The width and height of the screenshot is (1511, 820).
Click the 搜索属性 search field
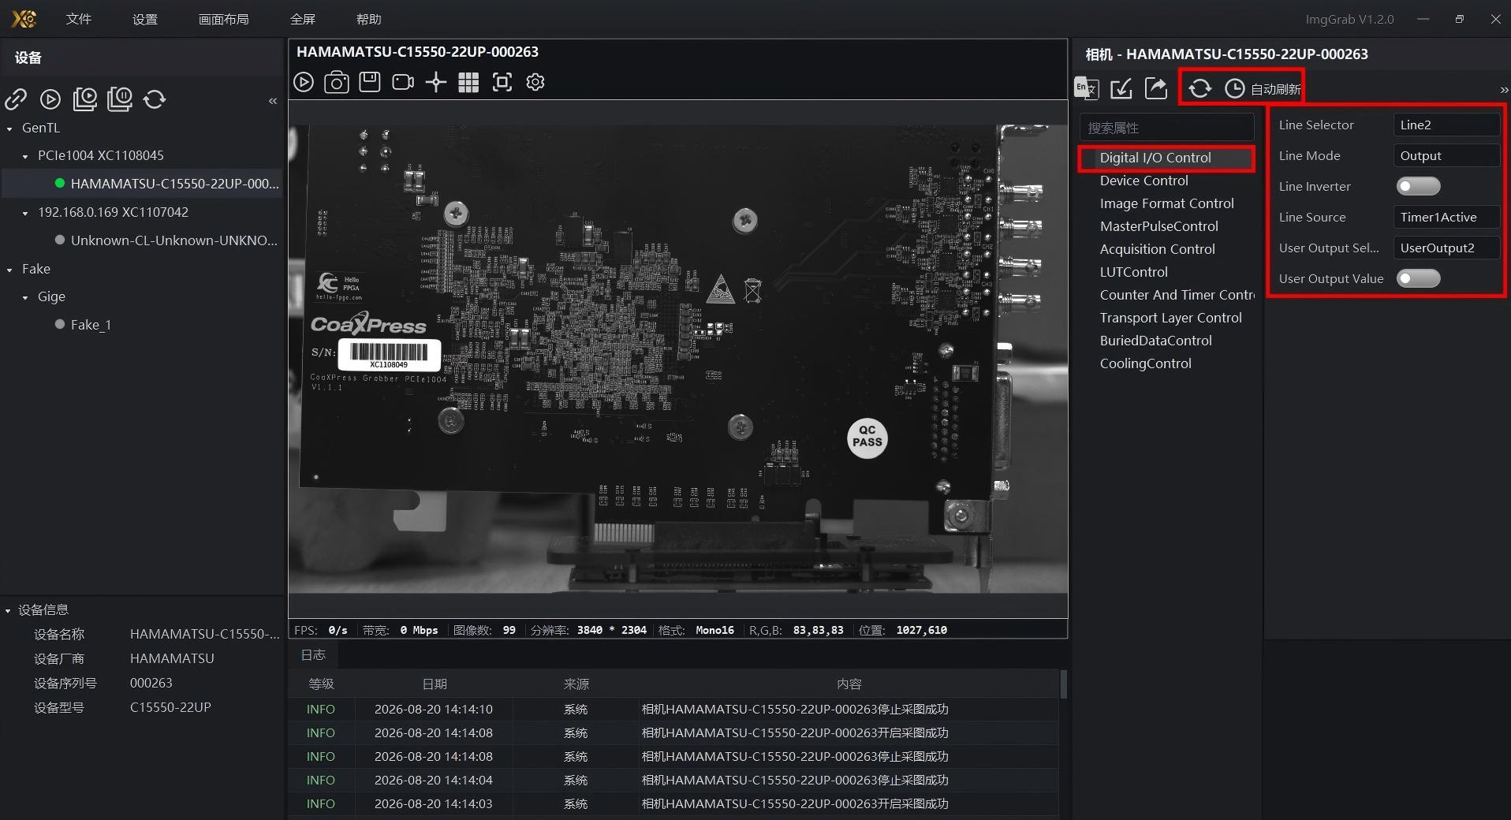click(x=1166, y=128)
